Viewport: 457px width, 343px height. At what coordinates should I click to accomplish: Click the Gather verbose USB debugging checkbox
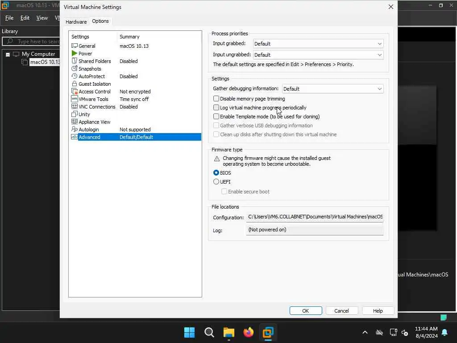(x=216, y=125)
